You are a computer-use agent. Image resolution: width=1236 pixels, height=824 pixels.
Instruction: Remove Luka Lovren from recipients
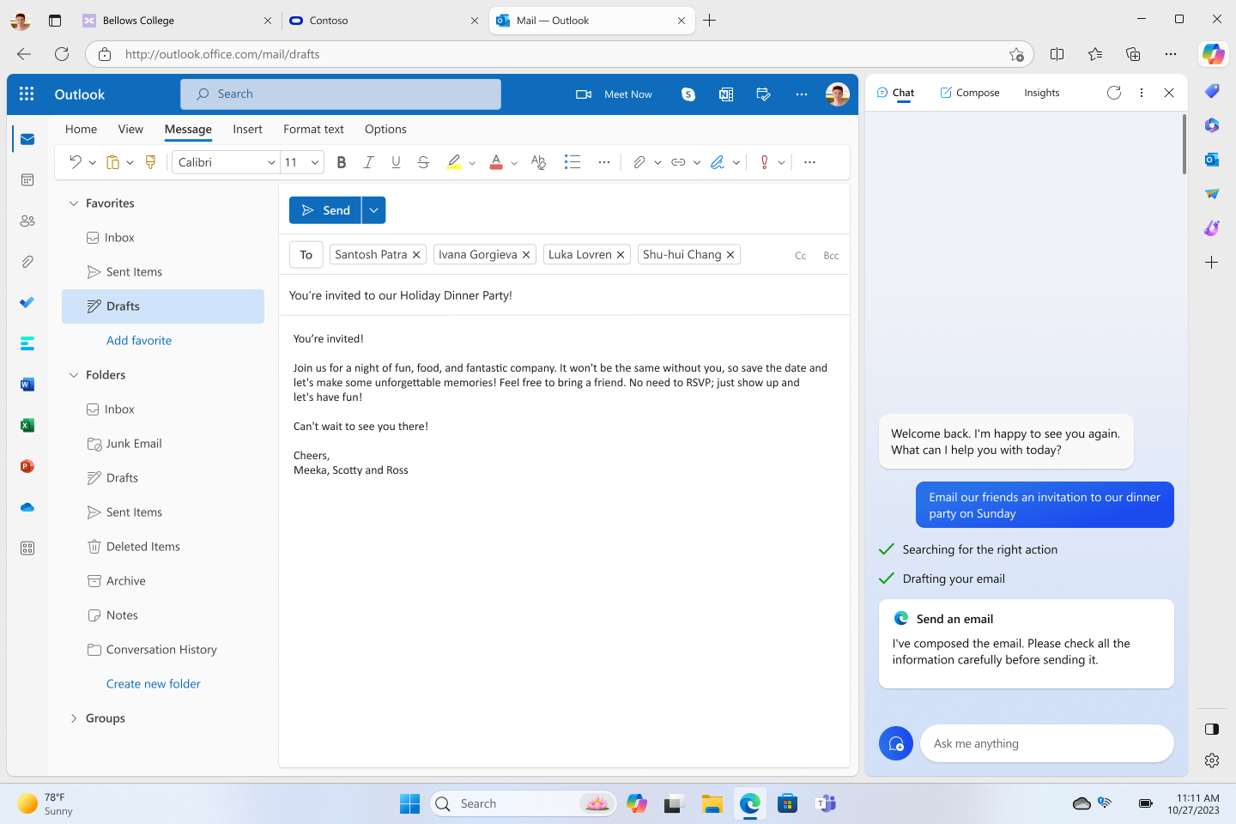[620, 254]
